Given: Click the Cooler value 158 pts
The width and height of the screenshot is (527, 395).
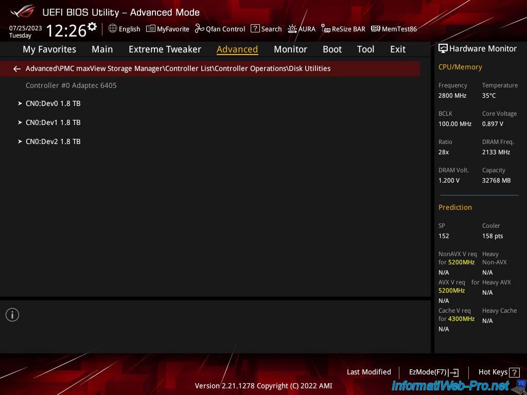Looking at the screenshot, I should (493, 236).
